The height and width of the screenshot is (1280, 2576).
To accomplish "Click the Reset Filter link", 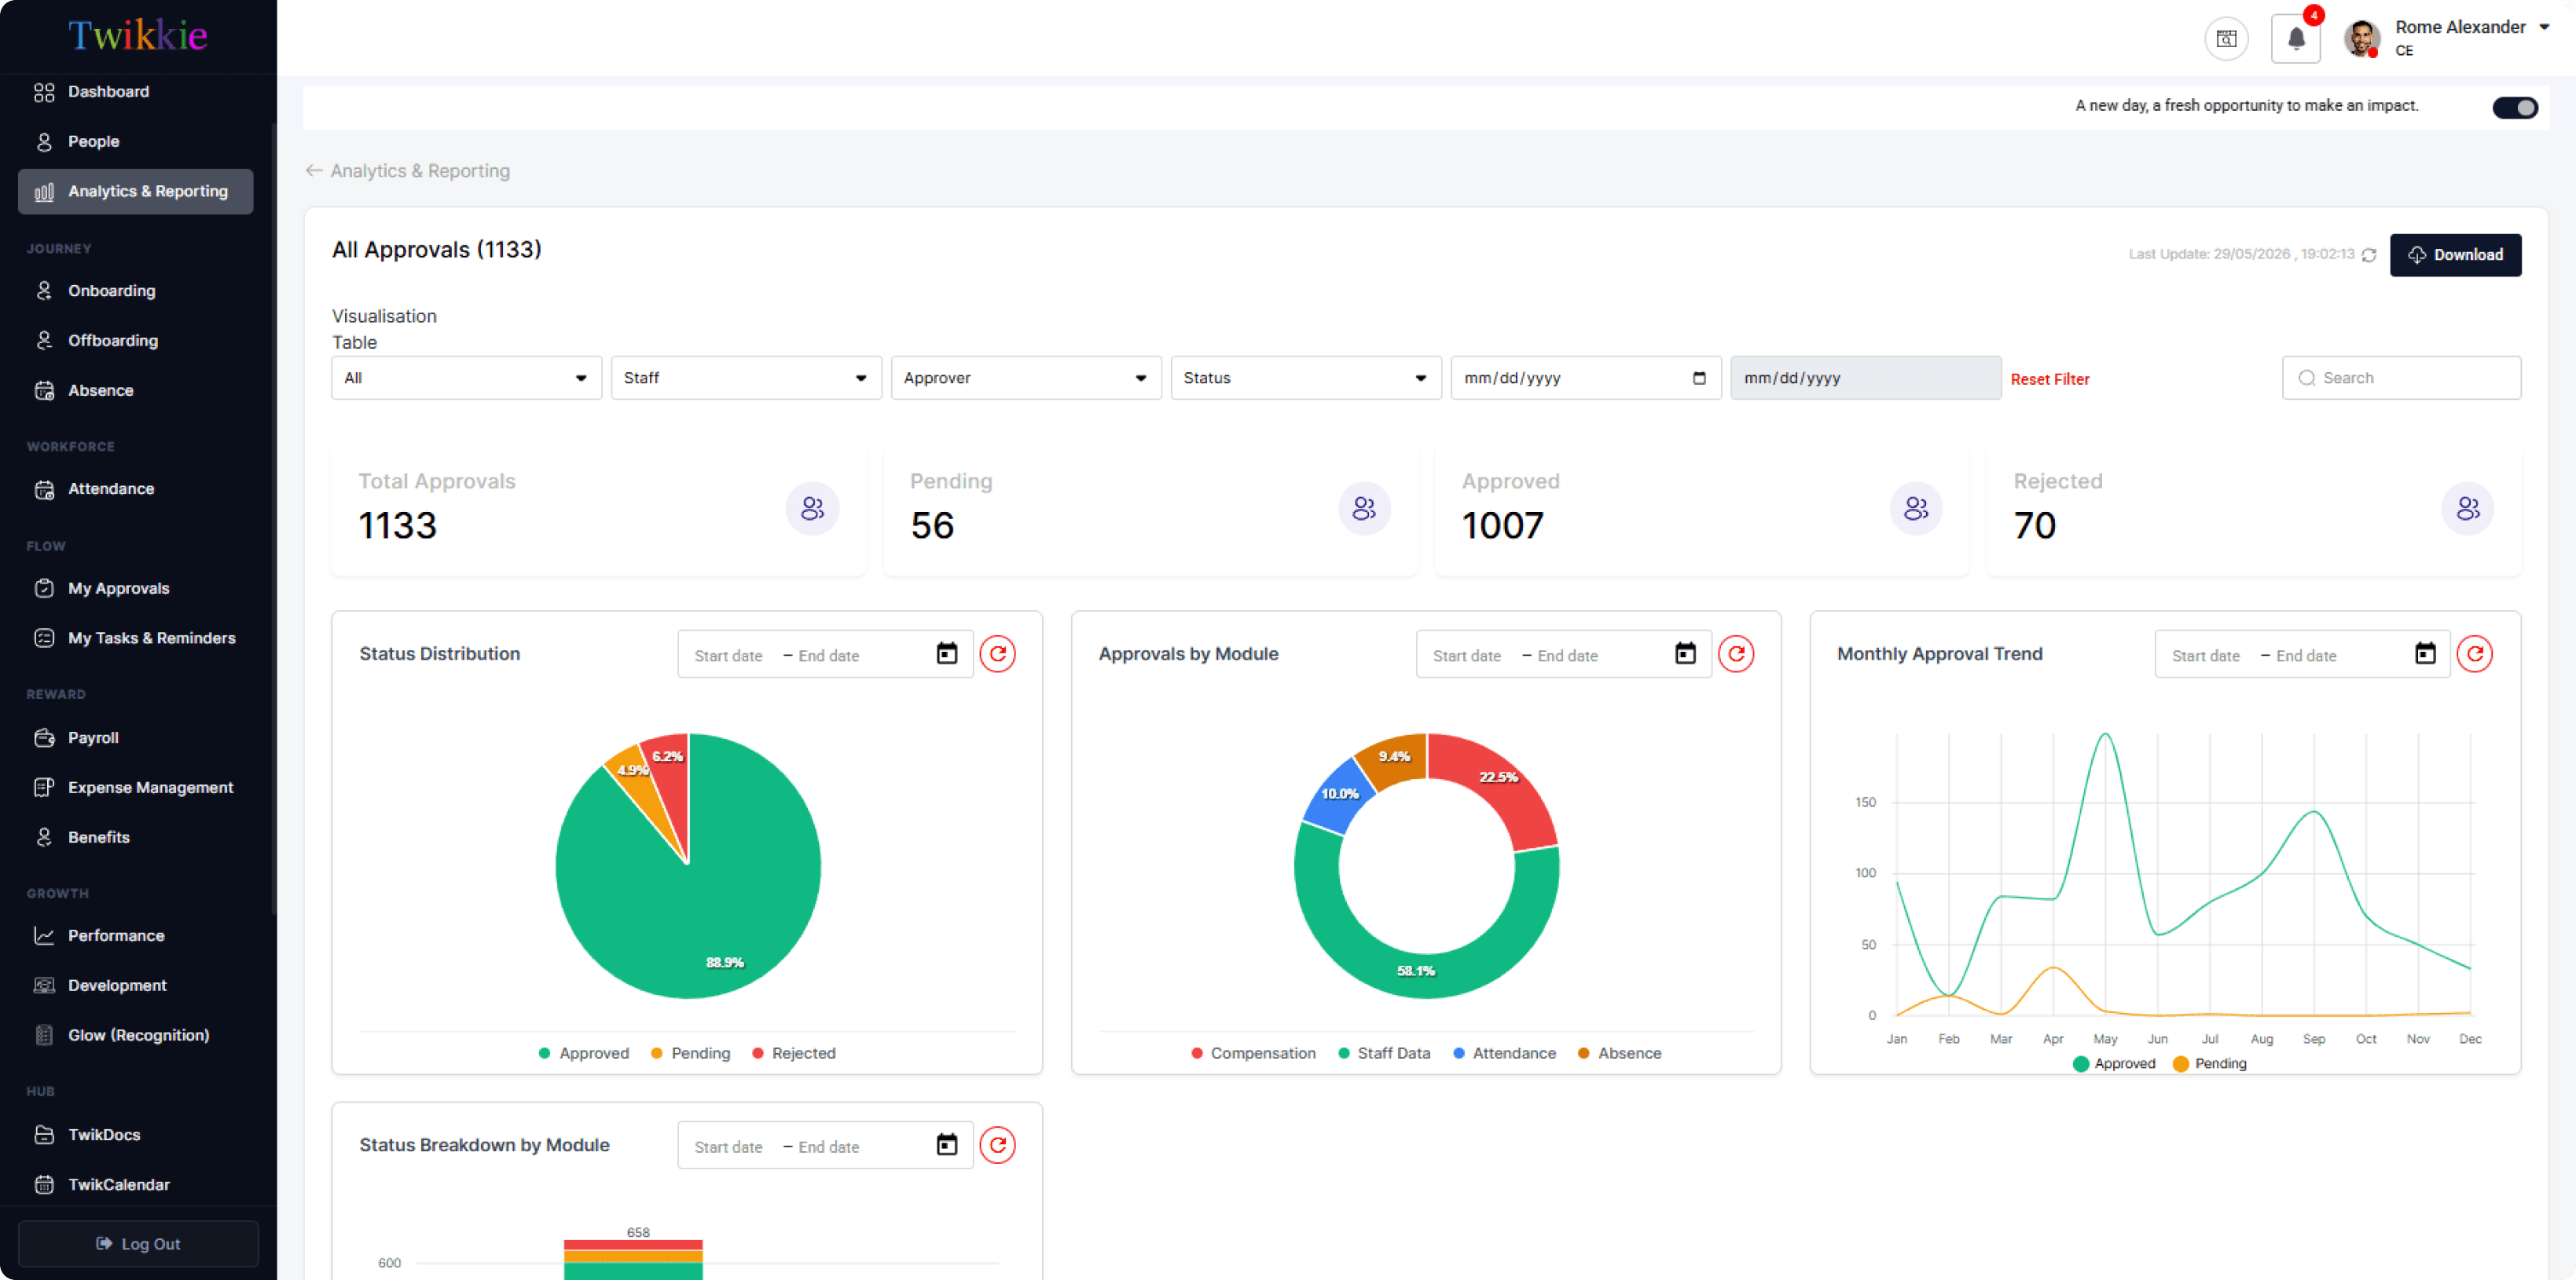I will (2049, 379).
